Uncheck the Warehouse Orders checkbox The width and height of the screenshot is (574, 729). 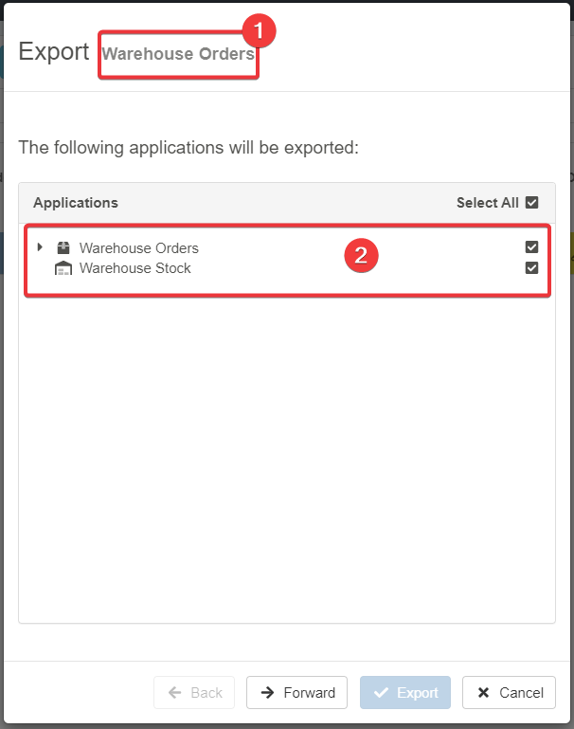(531, 247)
